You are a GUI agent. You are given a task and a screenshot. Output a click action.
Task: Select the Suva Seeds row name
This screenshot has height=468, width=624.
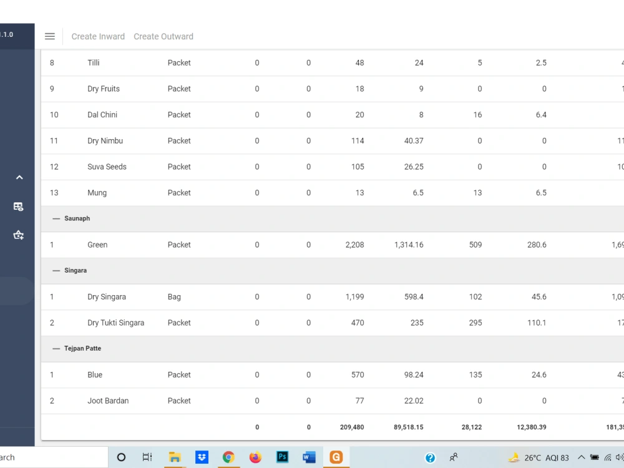[107, 167]
